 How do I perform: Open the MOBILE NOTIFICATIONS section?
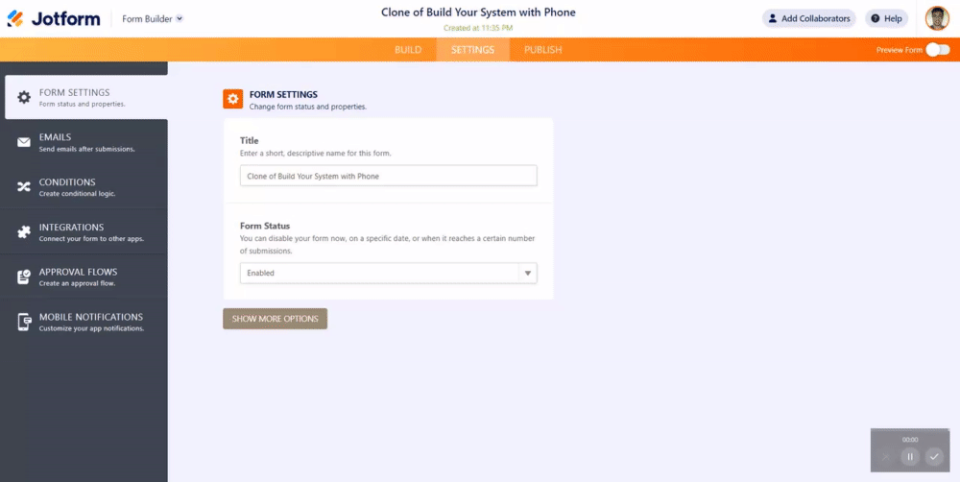pos(84,322)
